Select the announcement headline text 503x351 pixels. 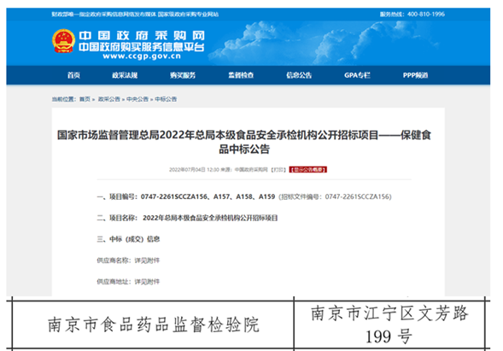pyautogui.click(x=244, y=142)
